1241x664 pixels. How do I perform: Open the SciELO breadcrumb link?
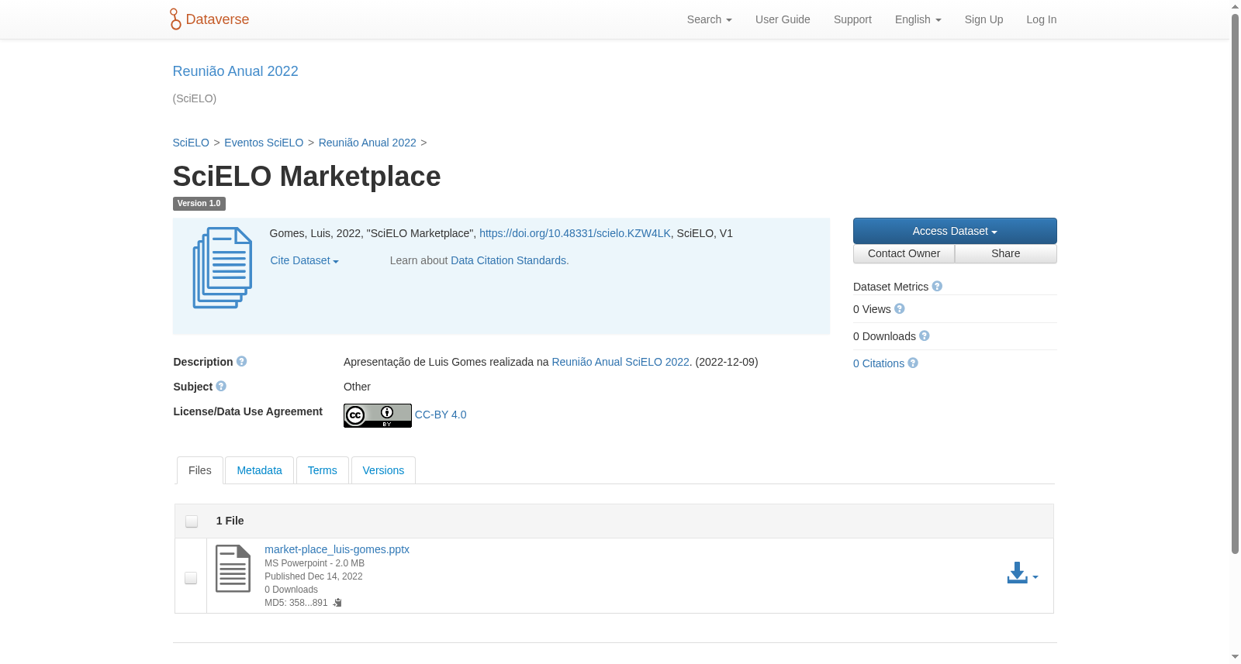point(191,143)
